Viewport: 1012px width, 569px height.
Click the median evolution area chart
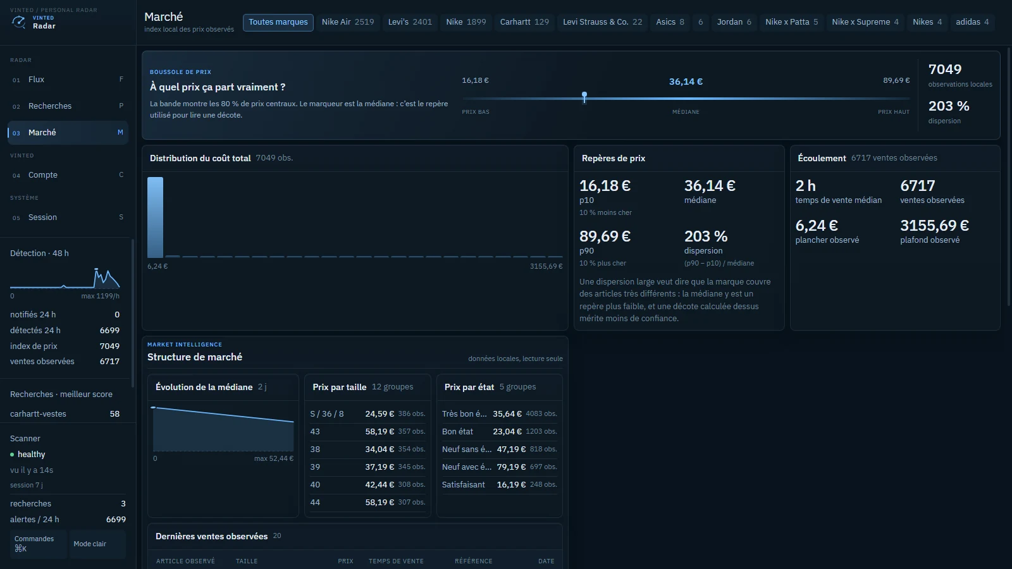click(x=223, y=429)
